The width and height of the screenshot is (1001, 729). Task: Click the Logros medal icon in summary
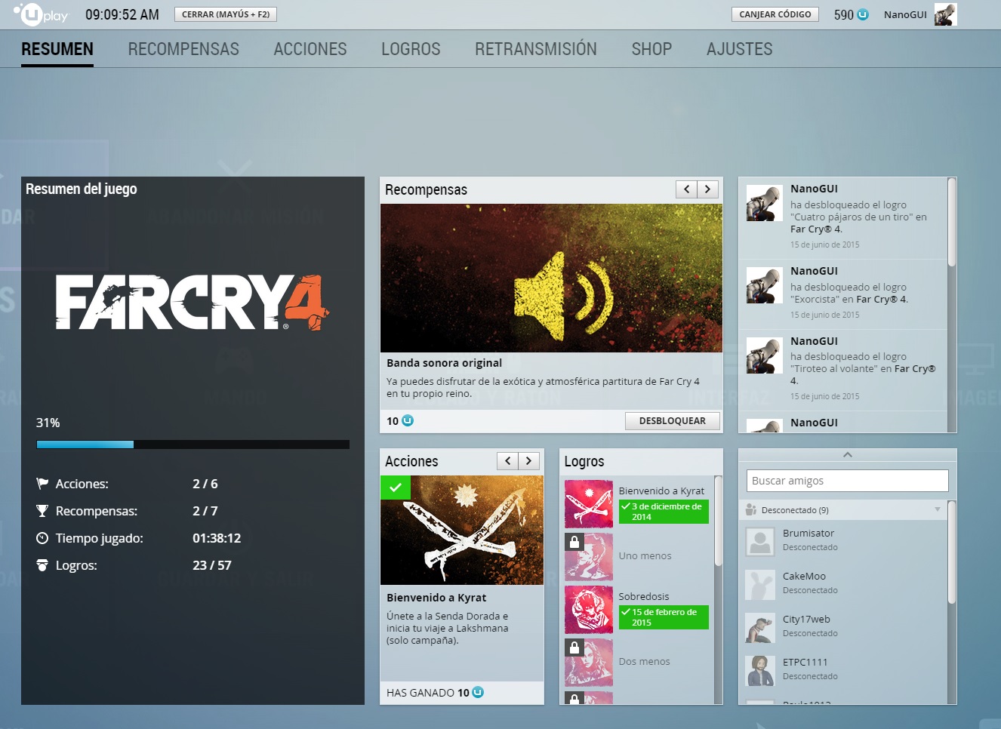pyautogui.click(x=42, y=565)
